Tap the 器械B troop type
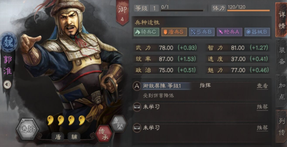This screenshot has height=147, width=287. click(x=257, y=32)
